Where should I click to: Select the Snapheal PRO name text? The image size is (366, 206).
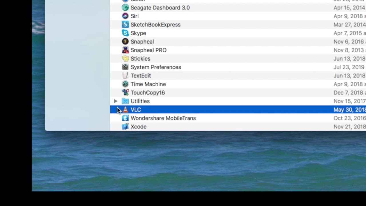(148, 50)
